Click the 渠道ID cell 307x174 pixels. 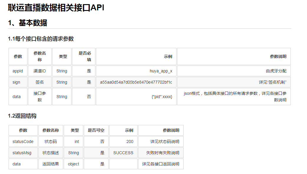pyautogui.click(x=40, y=71)
